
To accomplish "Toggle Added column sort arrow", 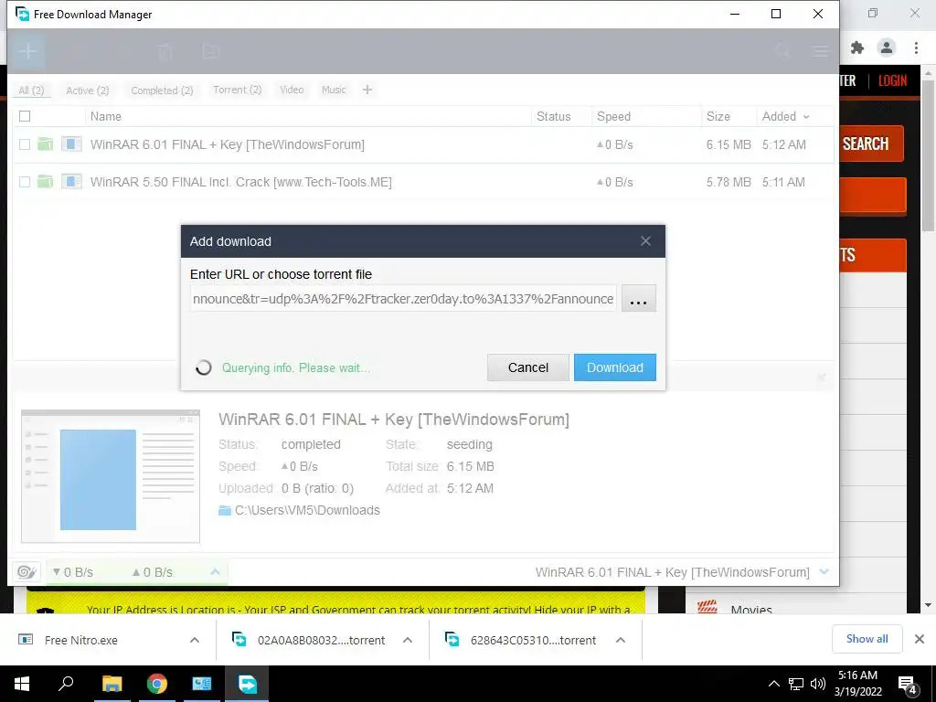I will coord(806,117).
